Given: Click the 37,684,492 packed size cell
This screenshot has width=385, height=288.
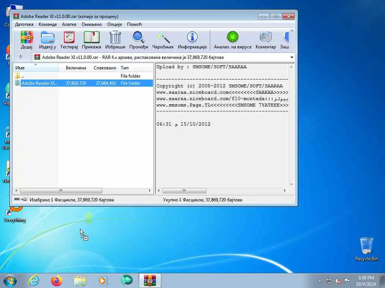Looking at the screenshot, I should [x=106, y=83].
